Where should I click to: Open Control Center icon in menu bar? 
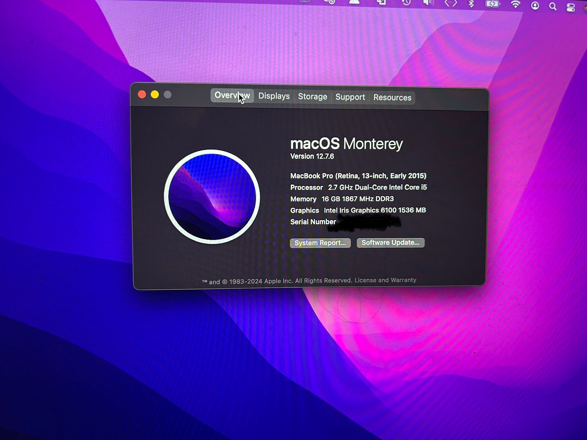point(571,8)
